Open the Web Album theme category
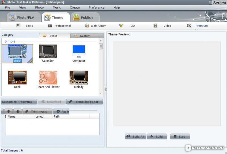This screenshot has height=154, width=227. 95,26
